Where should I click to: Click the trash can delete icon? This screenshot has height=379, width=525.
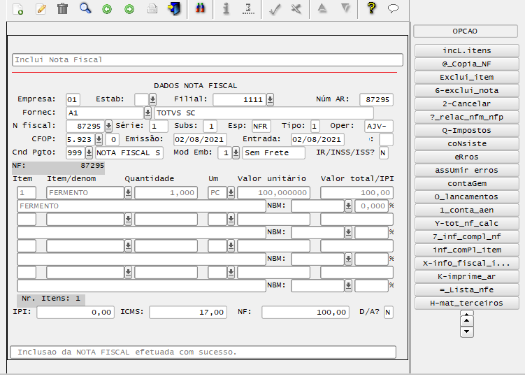click(62, 8)
